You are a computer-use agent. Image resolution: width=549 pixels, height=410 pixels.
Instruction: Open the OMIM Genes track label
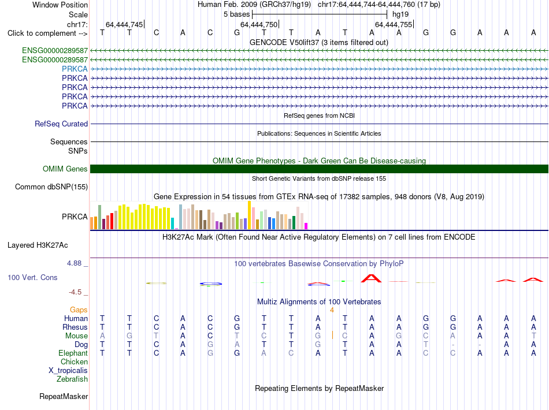click(x=65, y=169)
